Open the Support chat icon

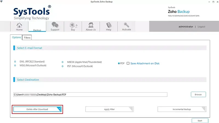pos(55,26)
